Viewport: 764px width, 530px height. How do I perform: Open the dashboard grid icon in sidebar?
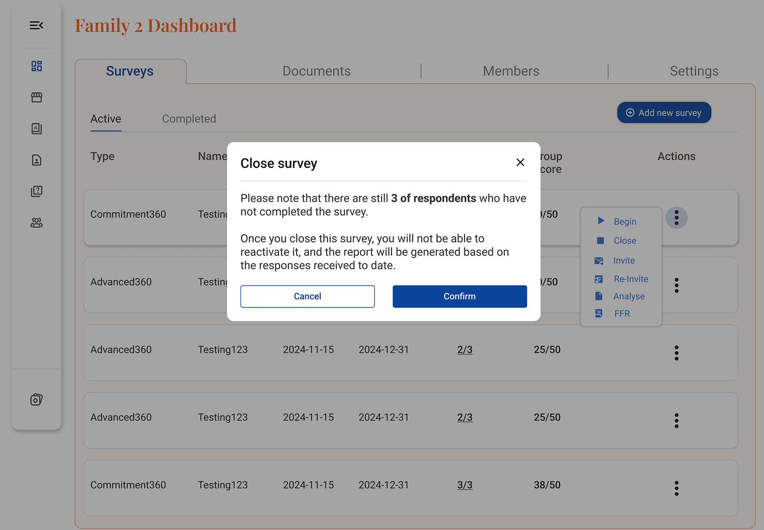pyautogui.click(x=36, y=66)
